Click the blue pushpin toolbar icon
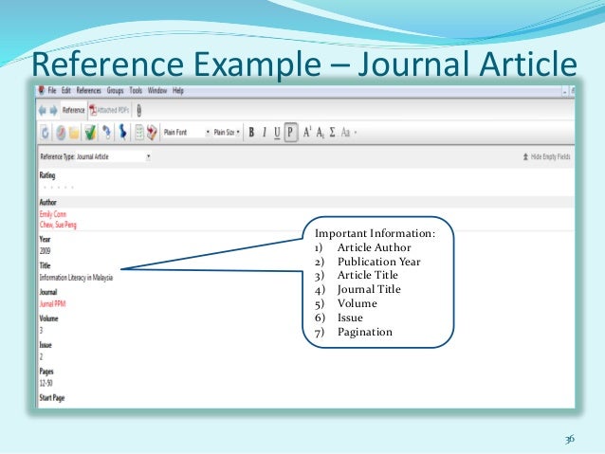 tap(122, 132)
